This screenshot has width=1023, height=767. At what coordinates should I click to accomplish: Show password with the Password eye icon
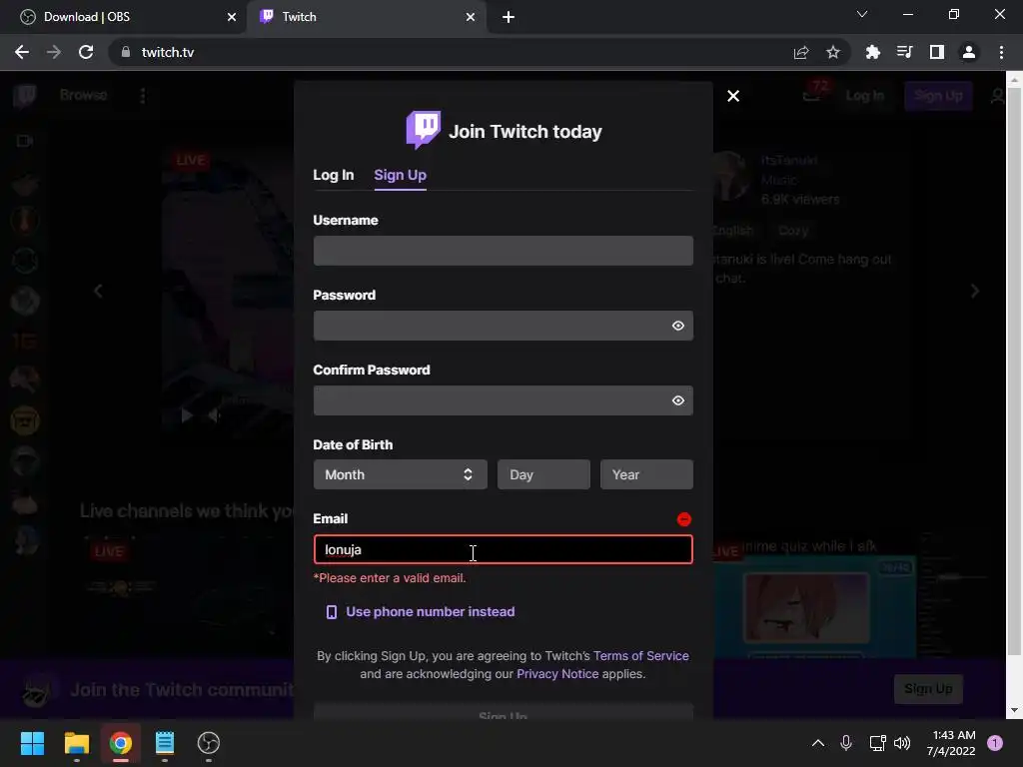(678, 326)
